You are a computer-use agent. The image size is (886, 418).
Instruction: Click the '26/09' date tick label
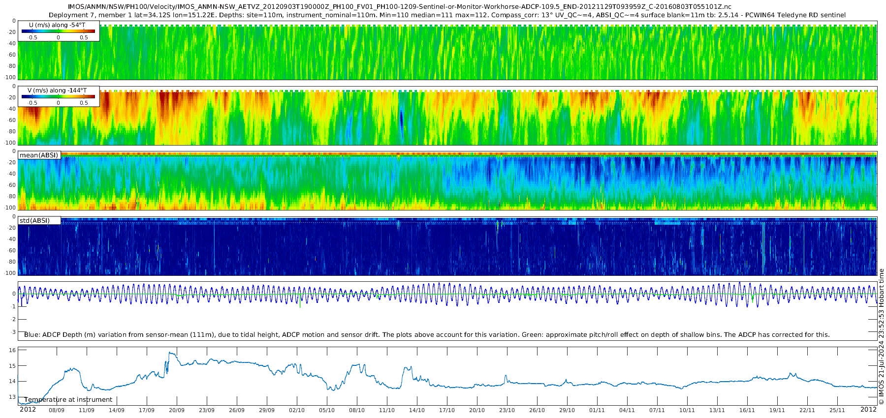(237, 410)
